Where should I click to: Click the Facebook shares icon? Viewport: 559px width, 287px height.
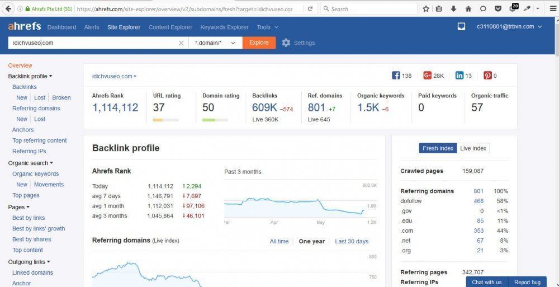396,76
